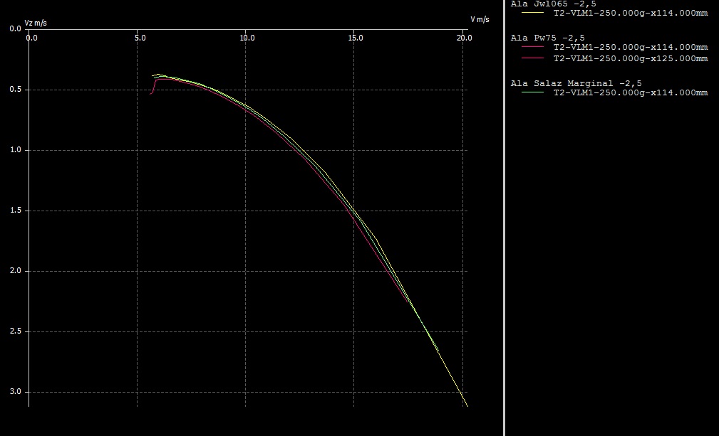
Task: Click the polar label under Ala Salaz Marginal
Action: 630,92
